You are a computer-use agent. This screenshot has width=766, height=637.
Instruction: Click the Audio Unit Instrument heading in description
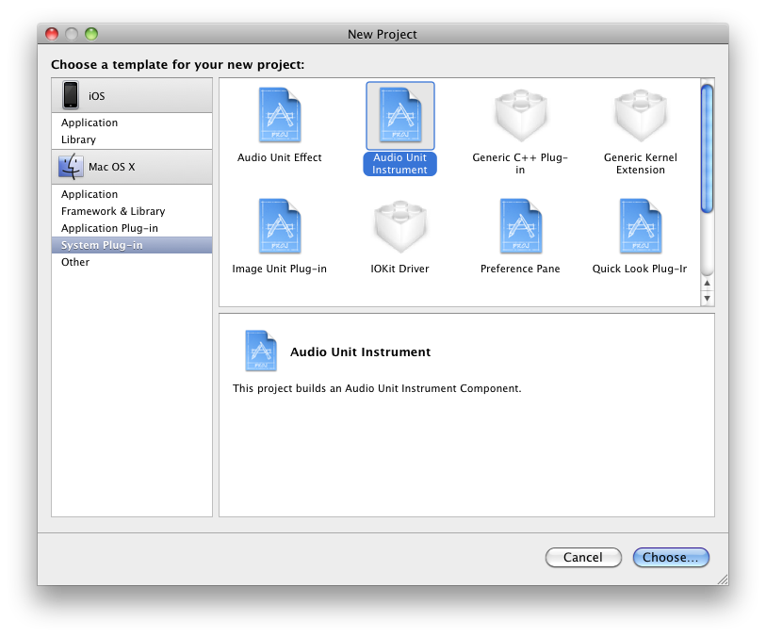[x=361, y=352]
